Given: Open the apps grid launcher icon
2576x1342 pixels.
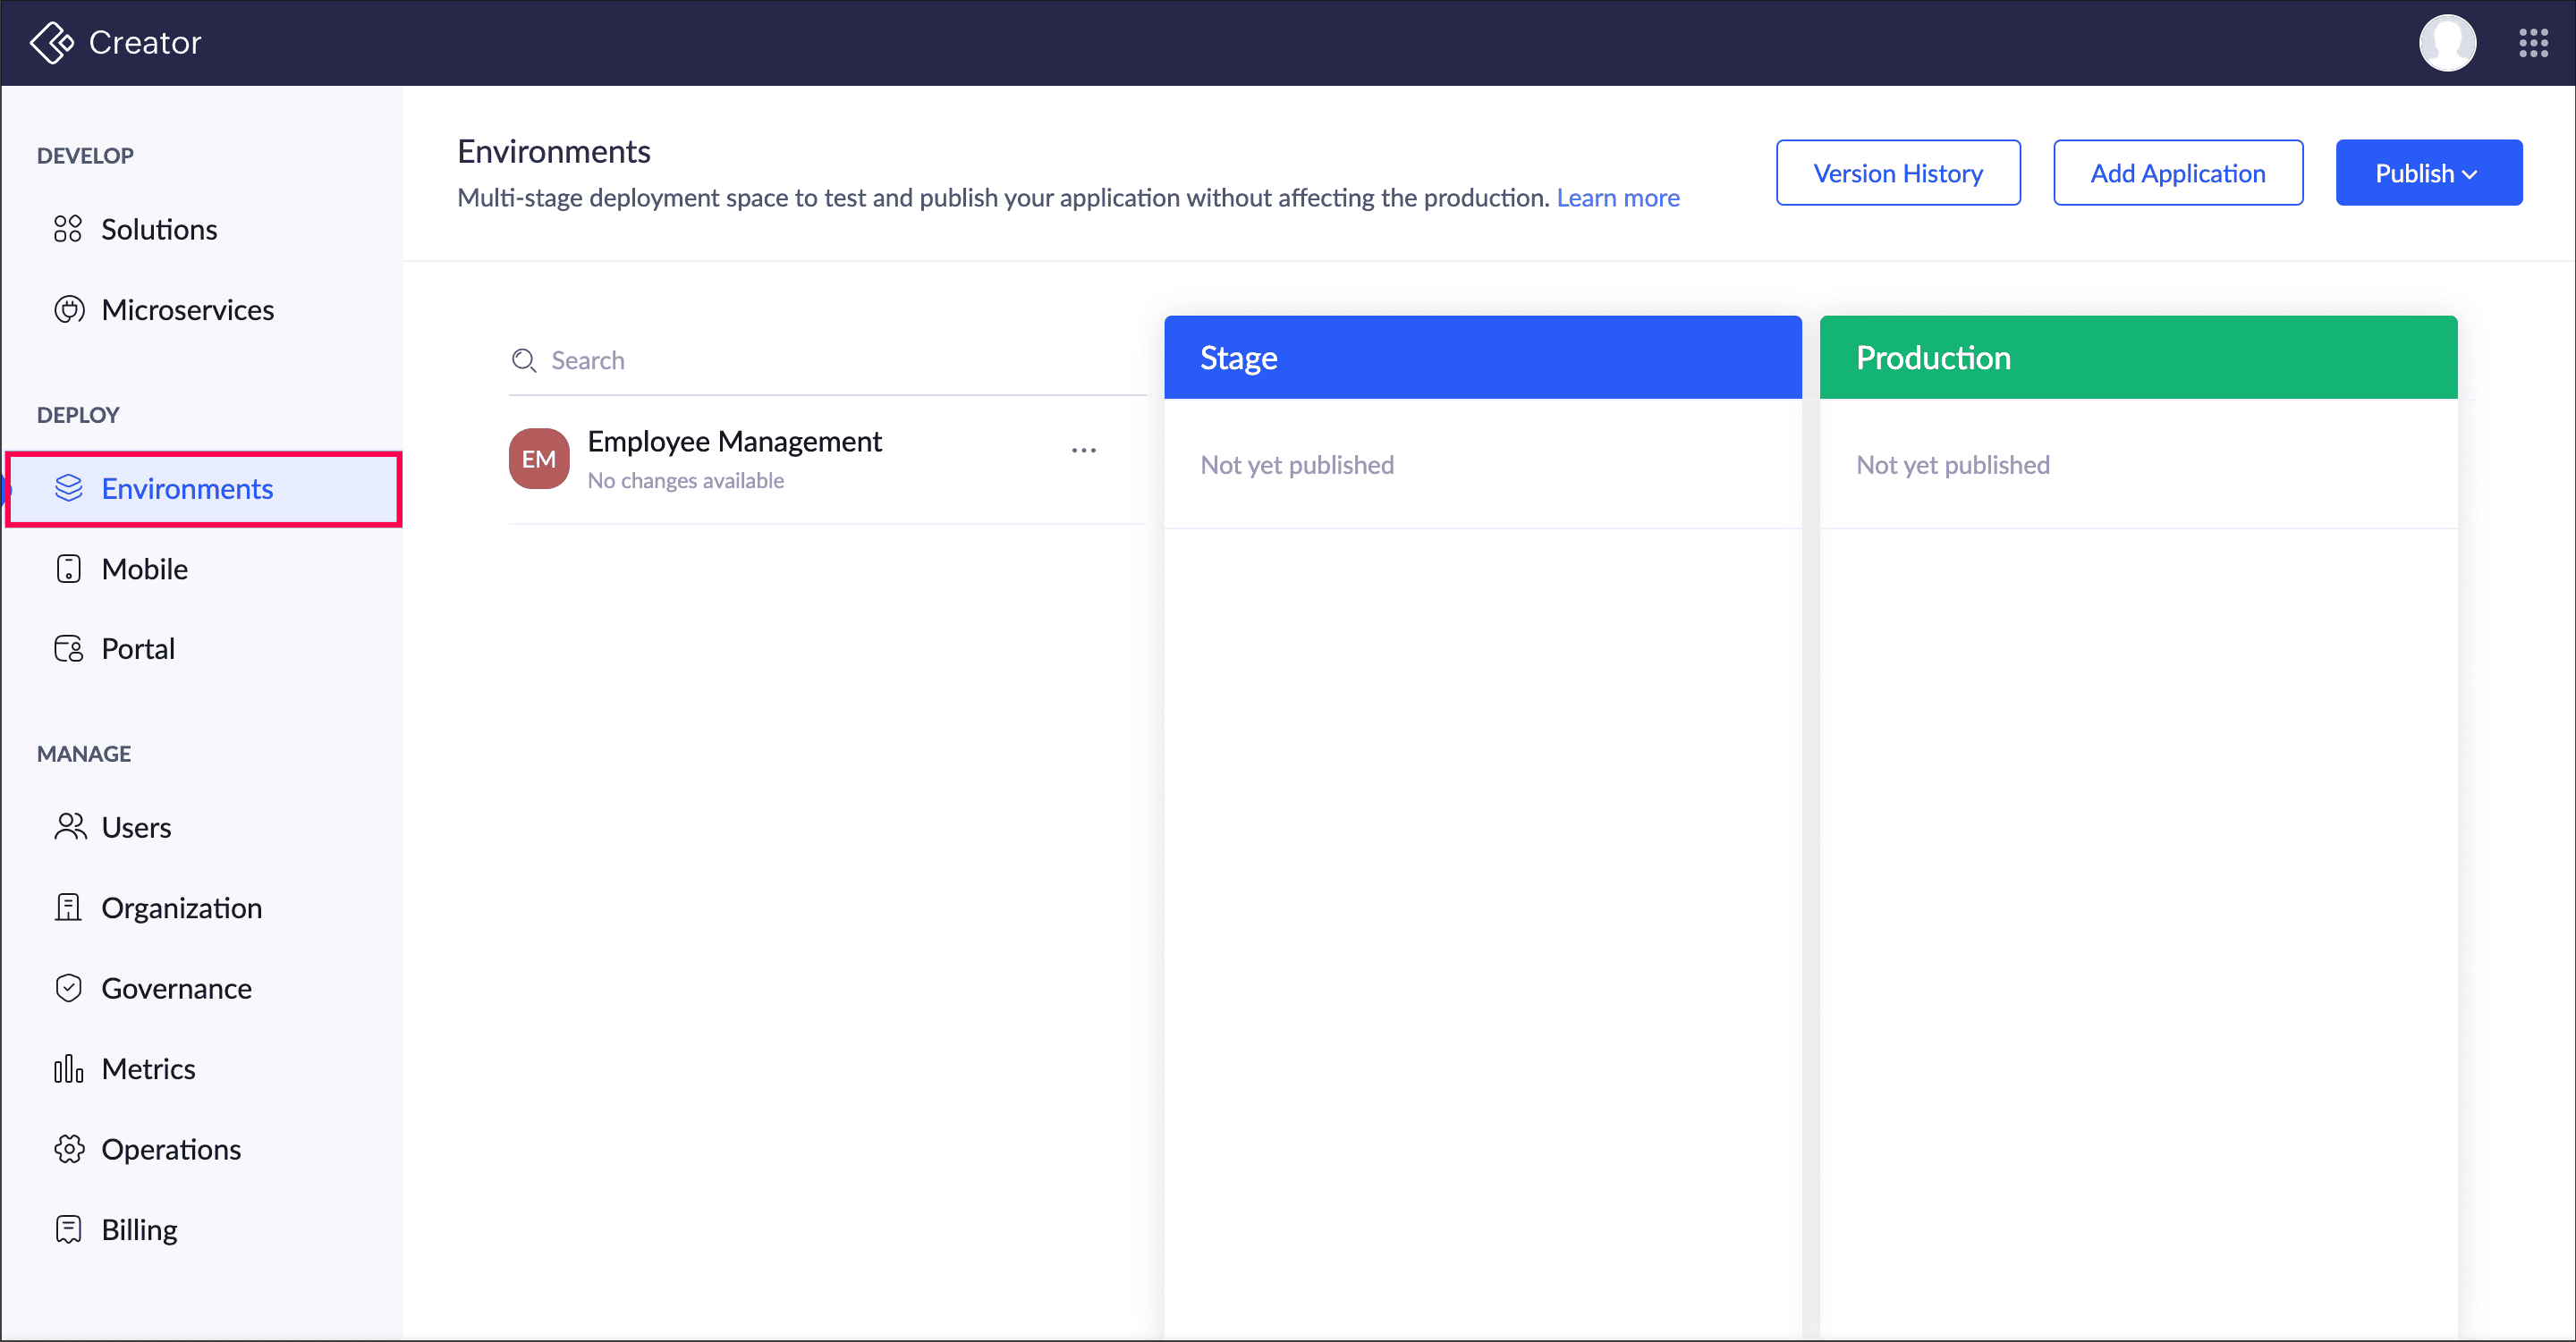Looking at the screenshot, I should 2532,43.
